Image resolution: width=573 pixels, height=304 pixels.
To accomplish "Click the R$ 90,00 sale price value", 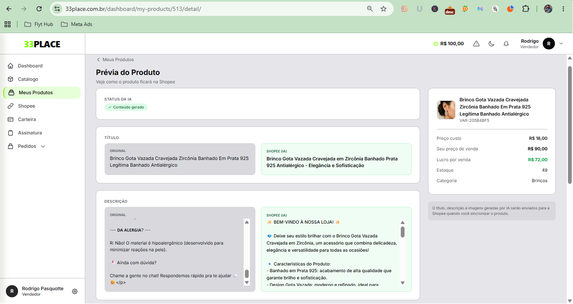I will [x=538, y=149].
